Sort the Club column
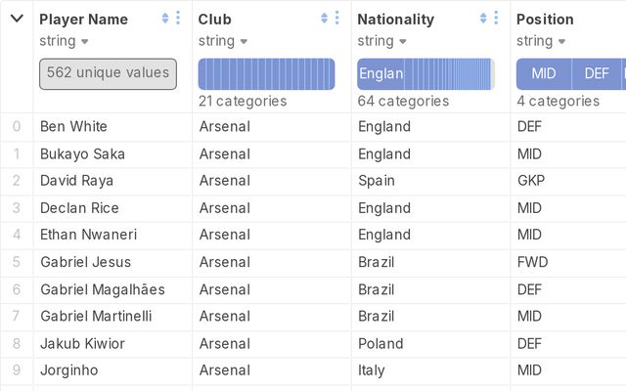Image resolution: width=626 pixels, height=391 pixels. [x=324, y=19]
